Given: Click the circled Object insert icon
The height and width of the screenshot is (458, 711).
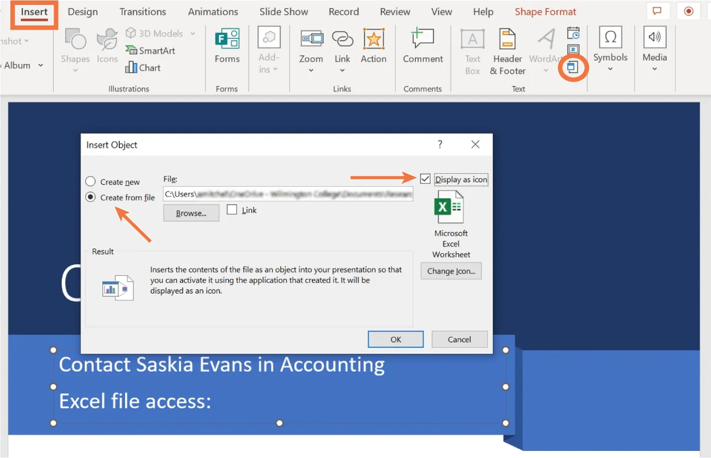Looking at the screenshot, I should (573, 67).
